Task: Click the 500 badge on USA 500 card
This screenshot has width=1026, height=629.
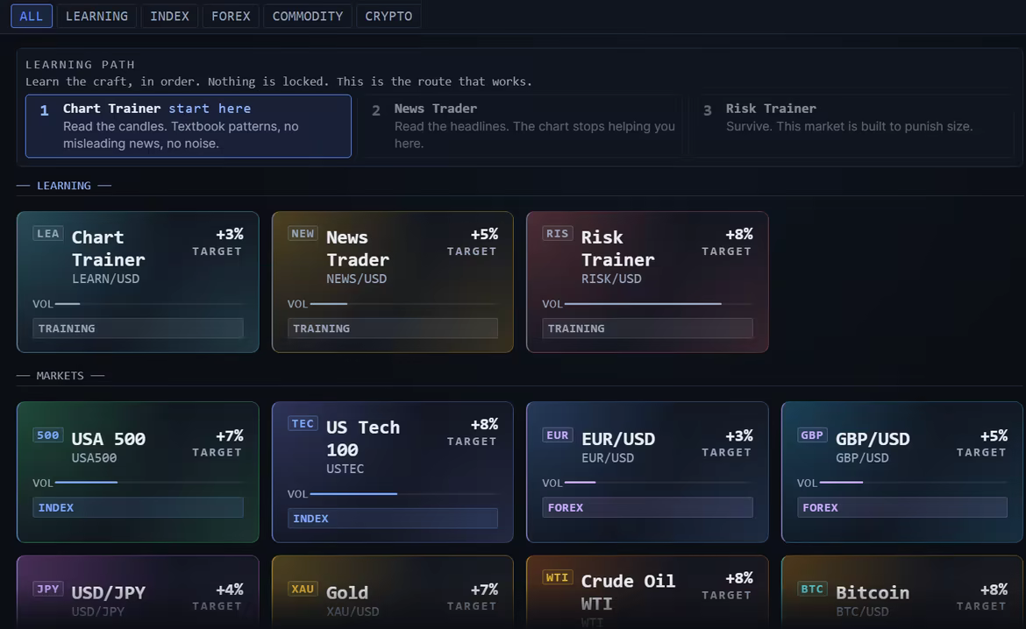Action: (47, 435)
